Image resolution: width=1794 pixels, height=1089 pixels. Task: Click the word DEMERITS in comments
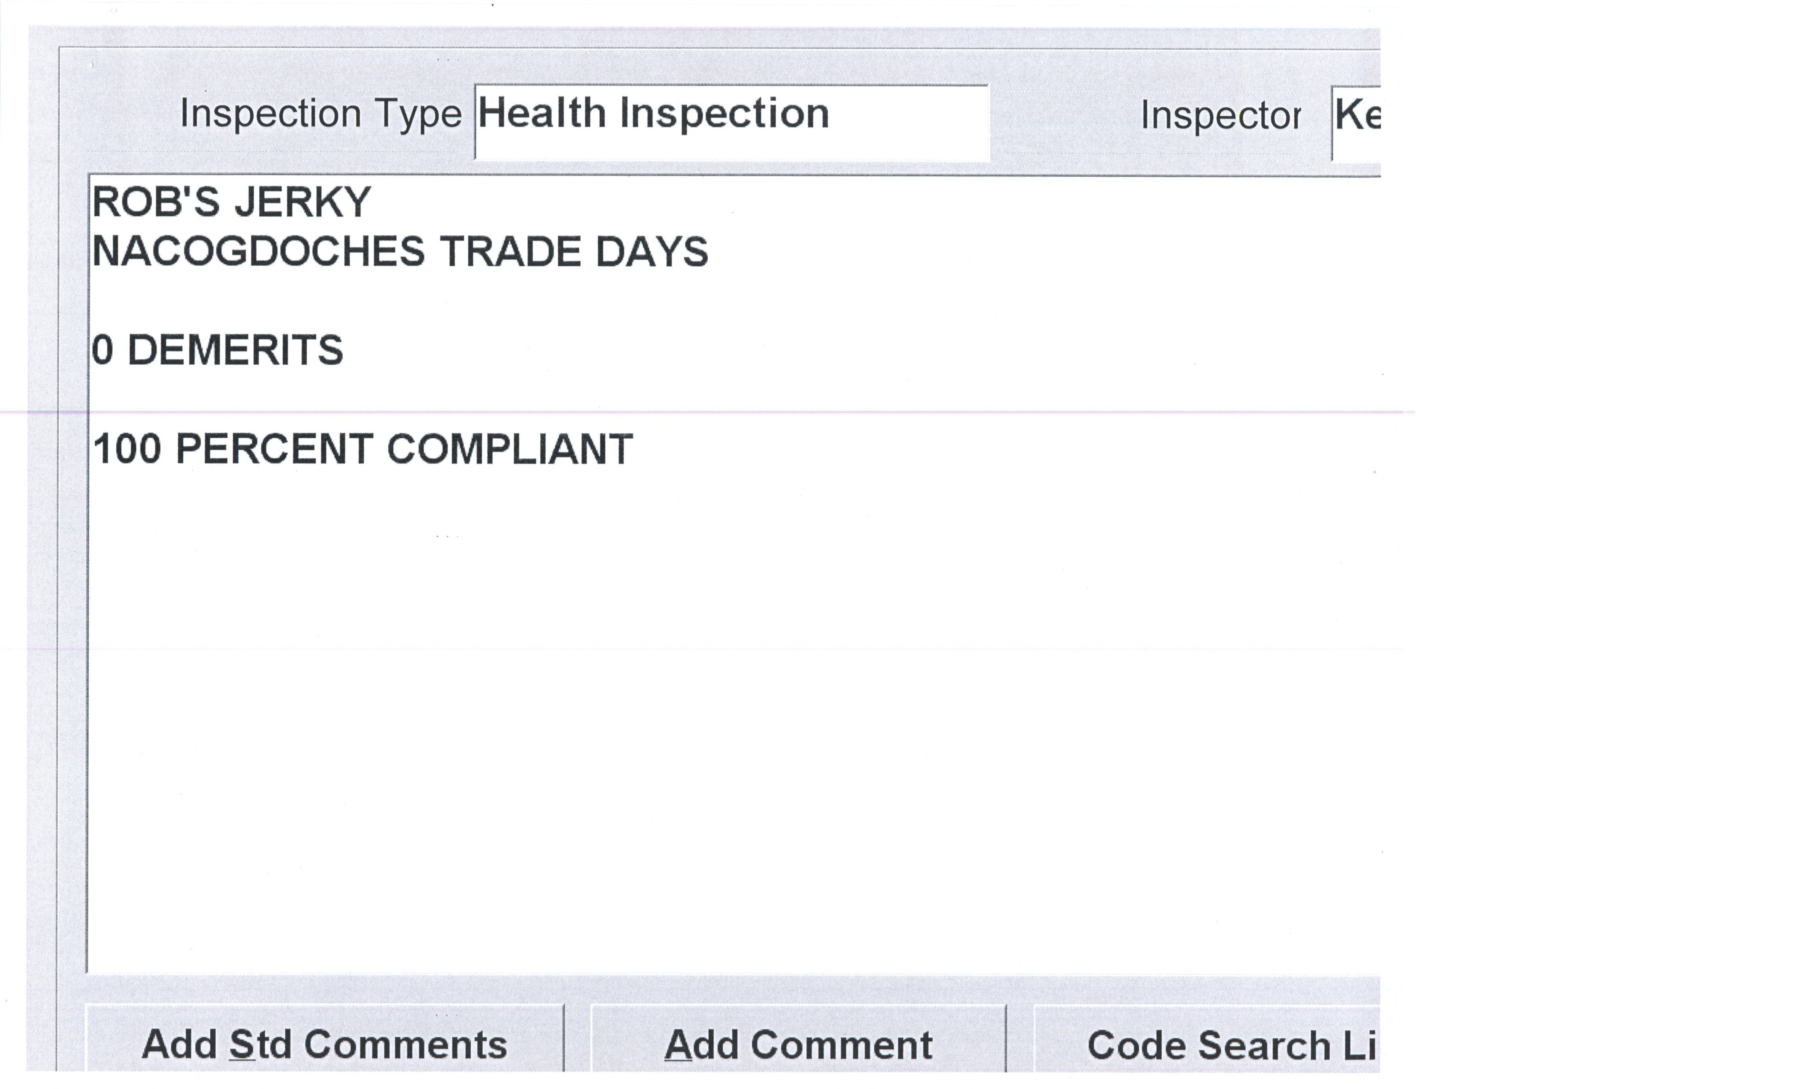tap(235, 350)
